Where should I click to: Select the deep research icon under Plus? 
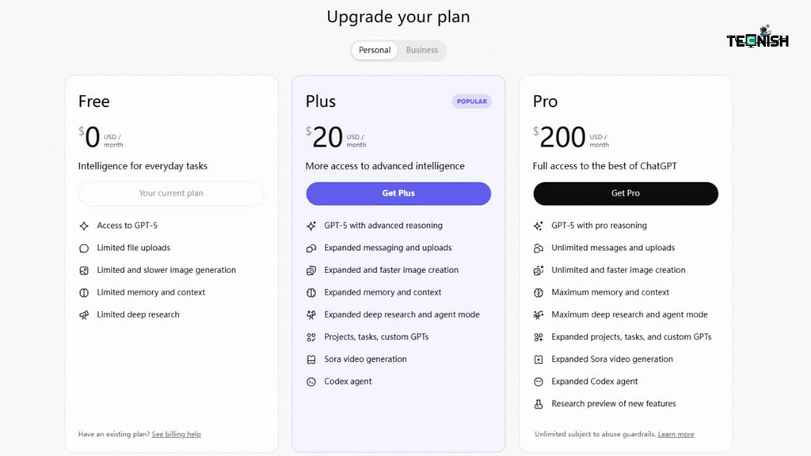[311, 314]
